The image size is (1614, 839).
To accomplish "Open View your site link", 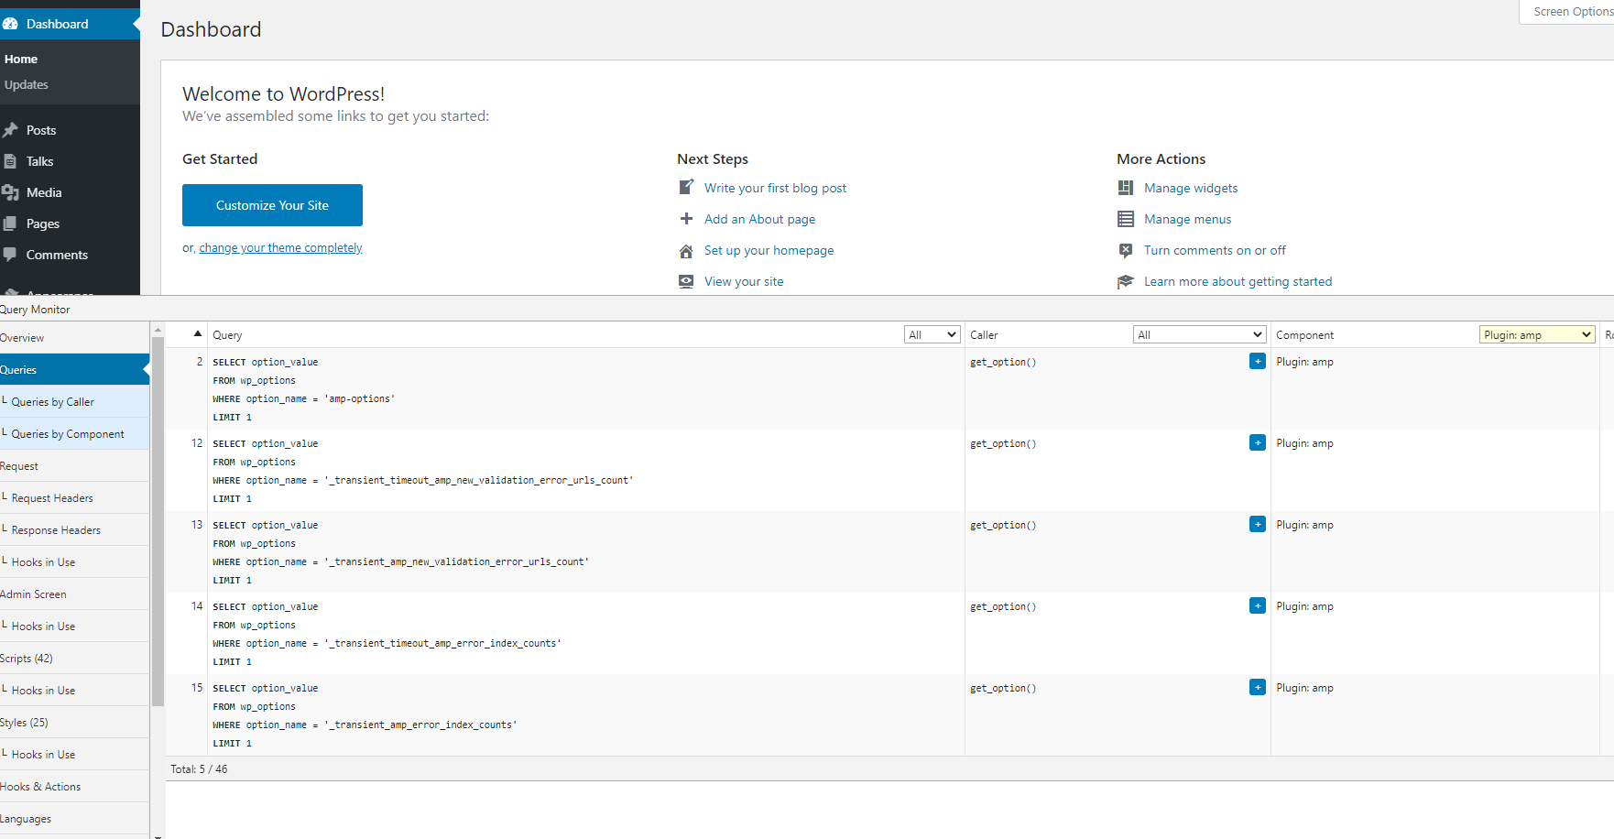I will tap(744, 281).
